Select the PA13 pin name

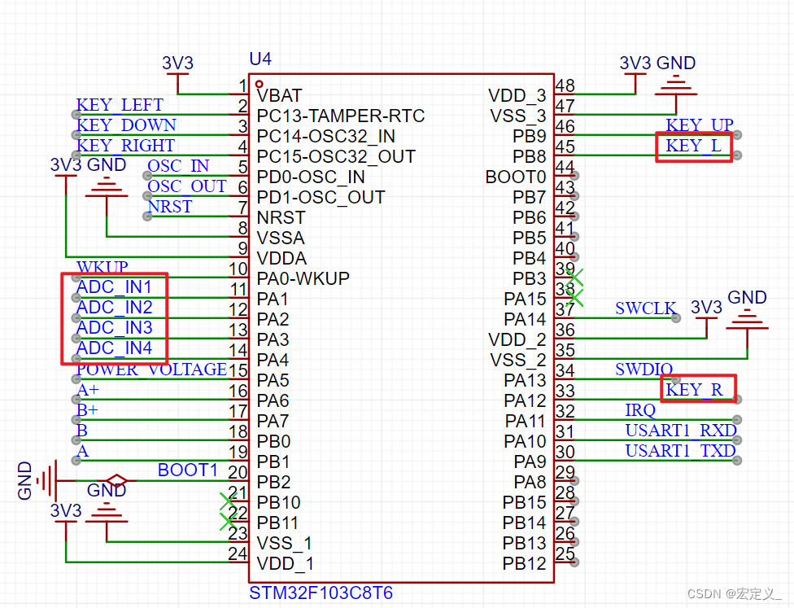point(525,380)
